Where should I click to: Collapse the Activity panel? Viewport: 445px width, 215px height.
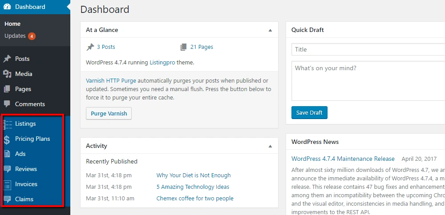coord(270,146)
